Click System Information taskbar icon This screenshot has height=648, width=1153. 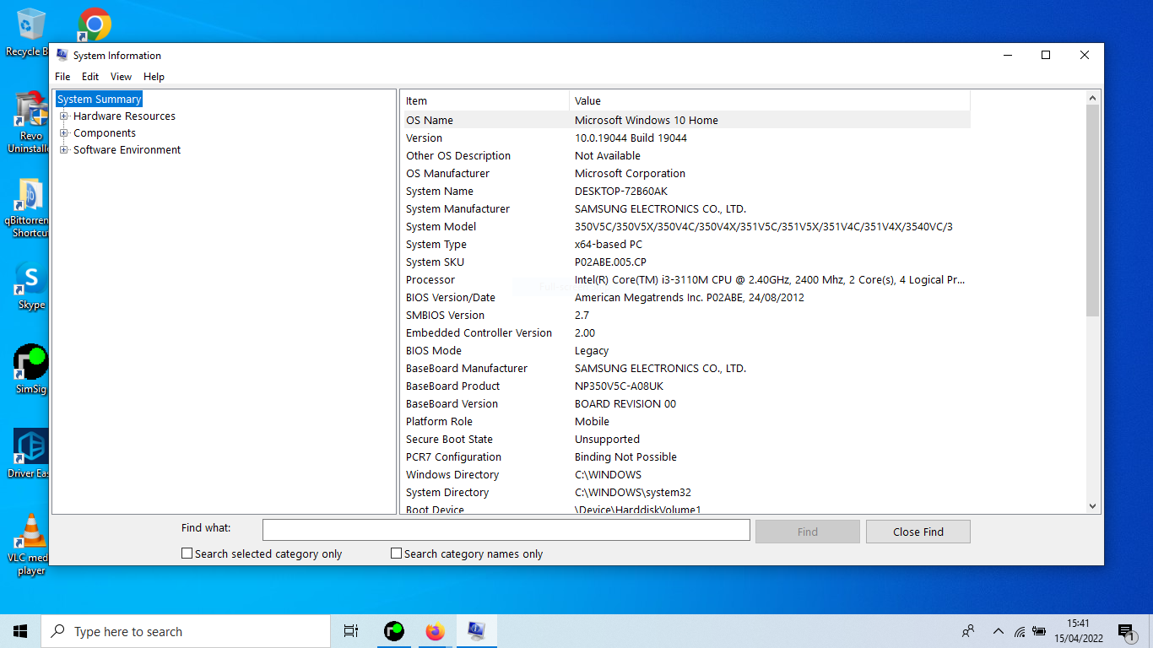point(476,631)
